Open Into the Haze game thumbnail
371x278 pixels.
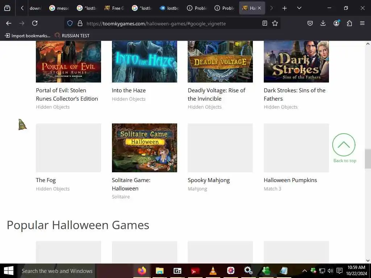tap(144, 62)
